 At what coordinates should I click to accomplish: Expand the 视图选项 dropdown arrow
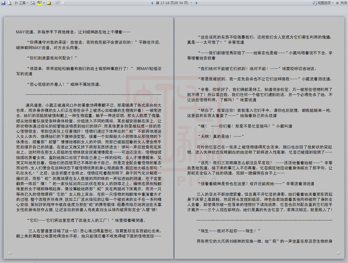coord(333,3)
